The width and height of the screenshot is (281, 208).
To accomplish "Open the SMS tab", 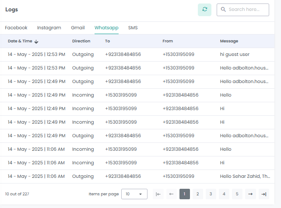I will [133, 28].
